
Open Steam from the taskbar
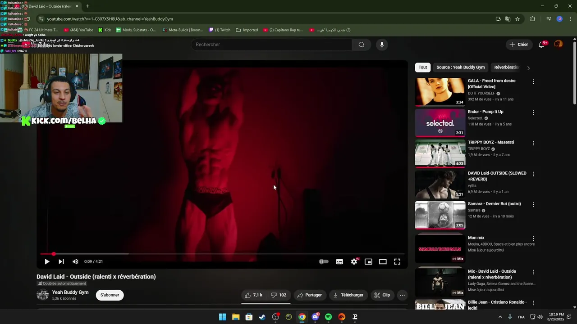pyautogui.click(x=262, y=317)
